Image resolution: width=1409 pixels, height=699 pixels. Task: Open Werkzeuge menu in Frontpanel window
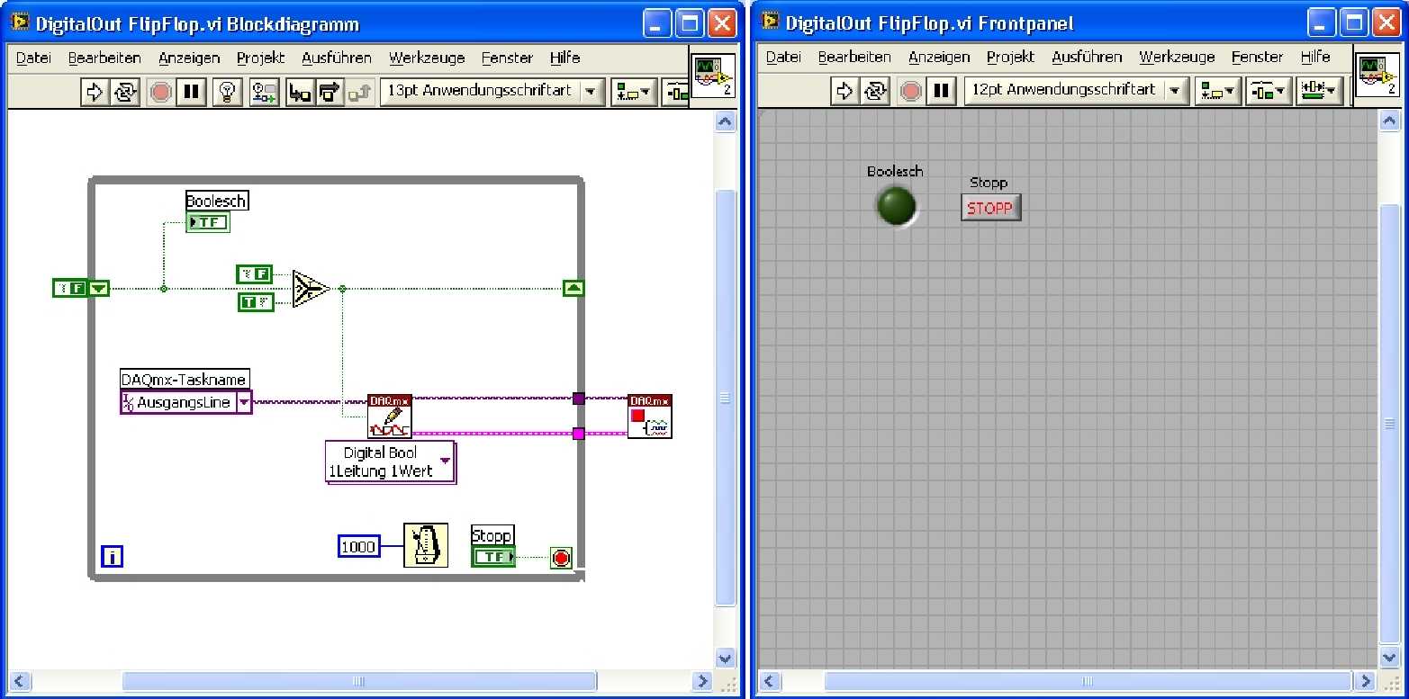(x=1177, y=57)
